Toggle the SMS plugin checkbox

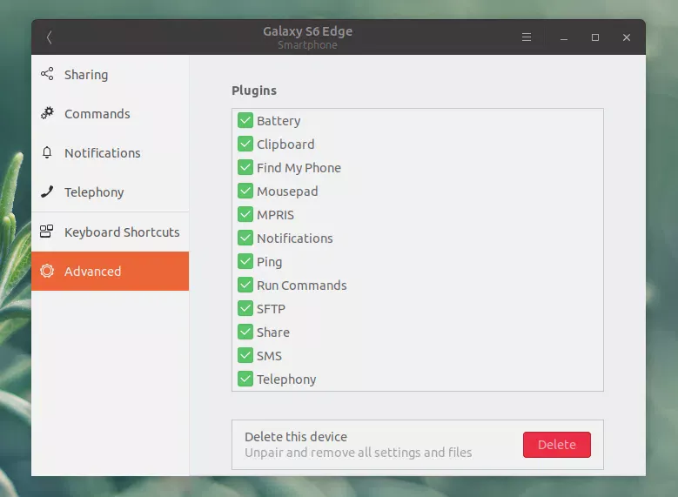[x=245, y=355]
